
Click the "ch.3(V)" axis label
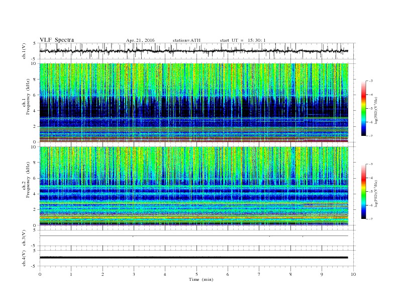click(x=24, y=238)
